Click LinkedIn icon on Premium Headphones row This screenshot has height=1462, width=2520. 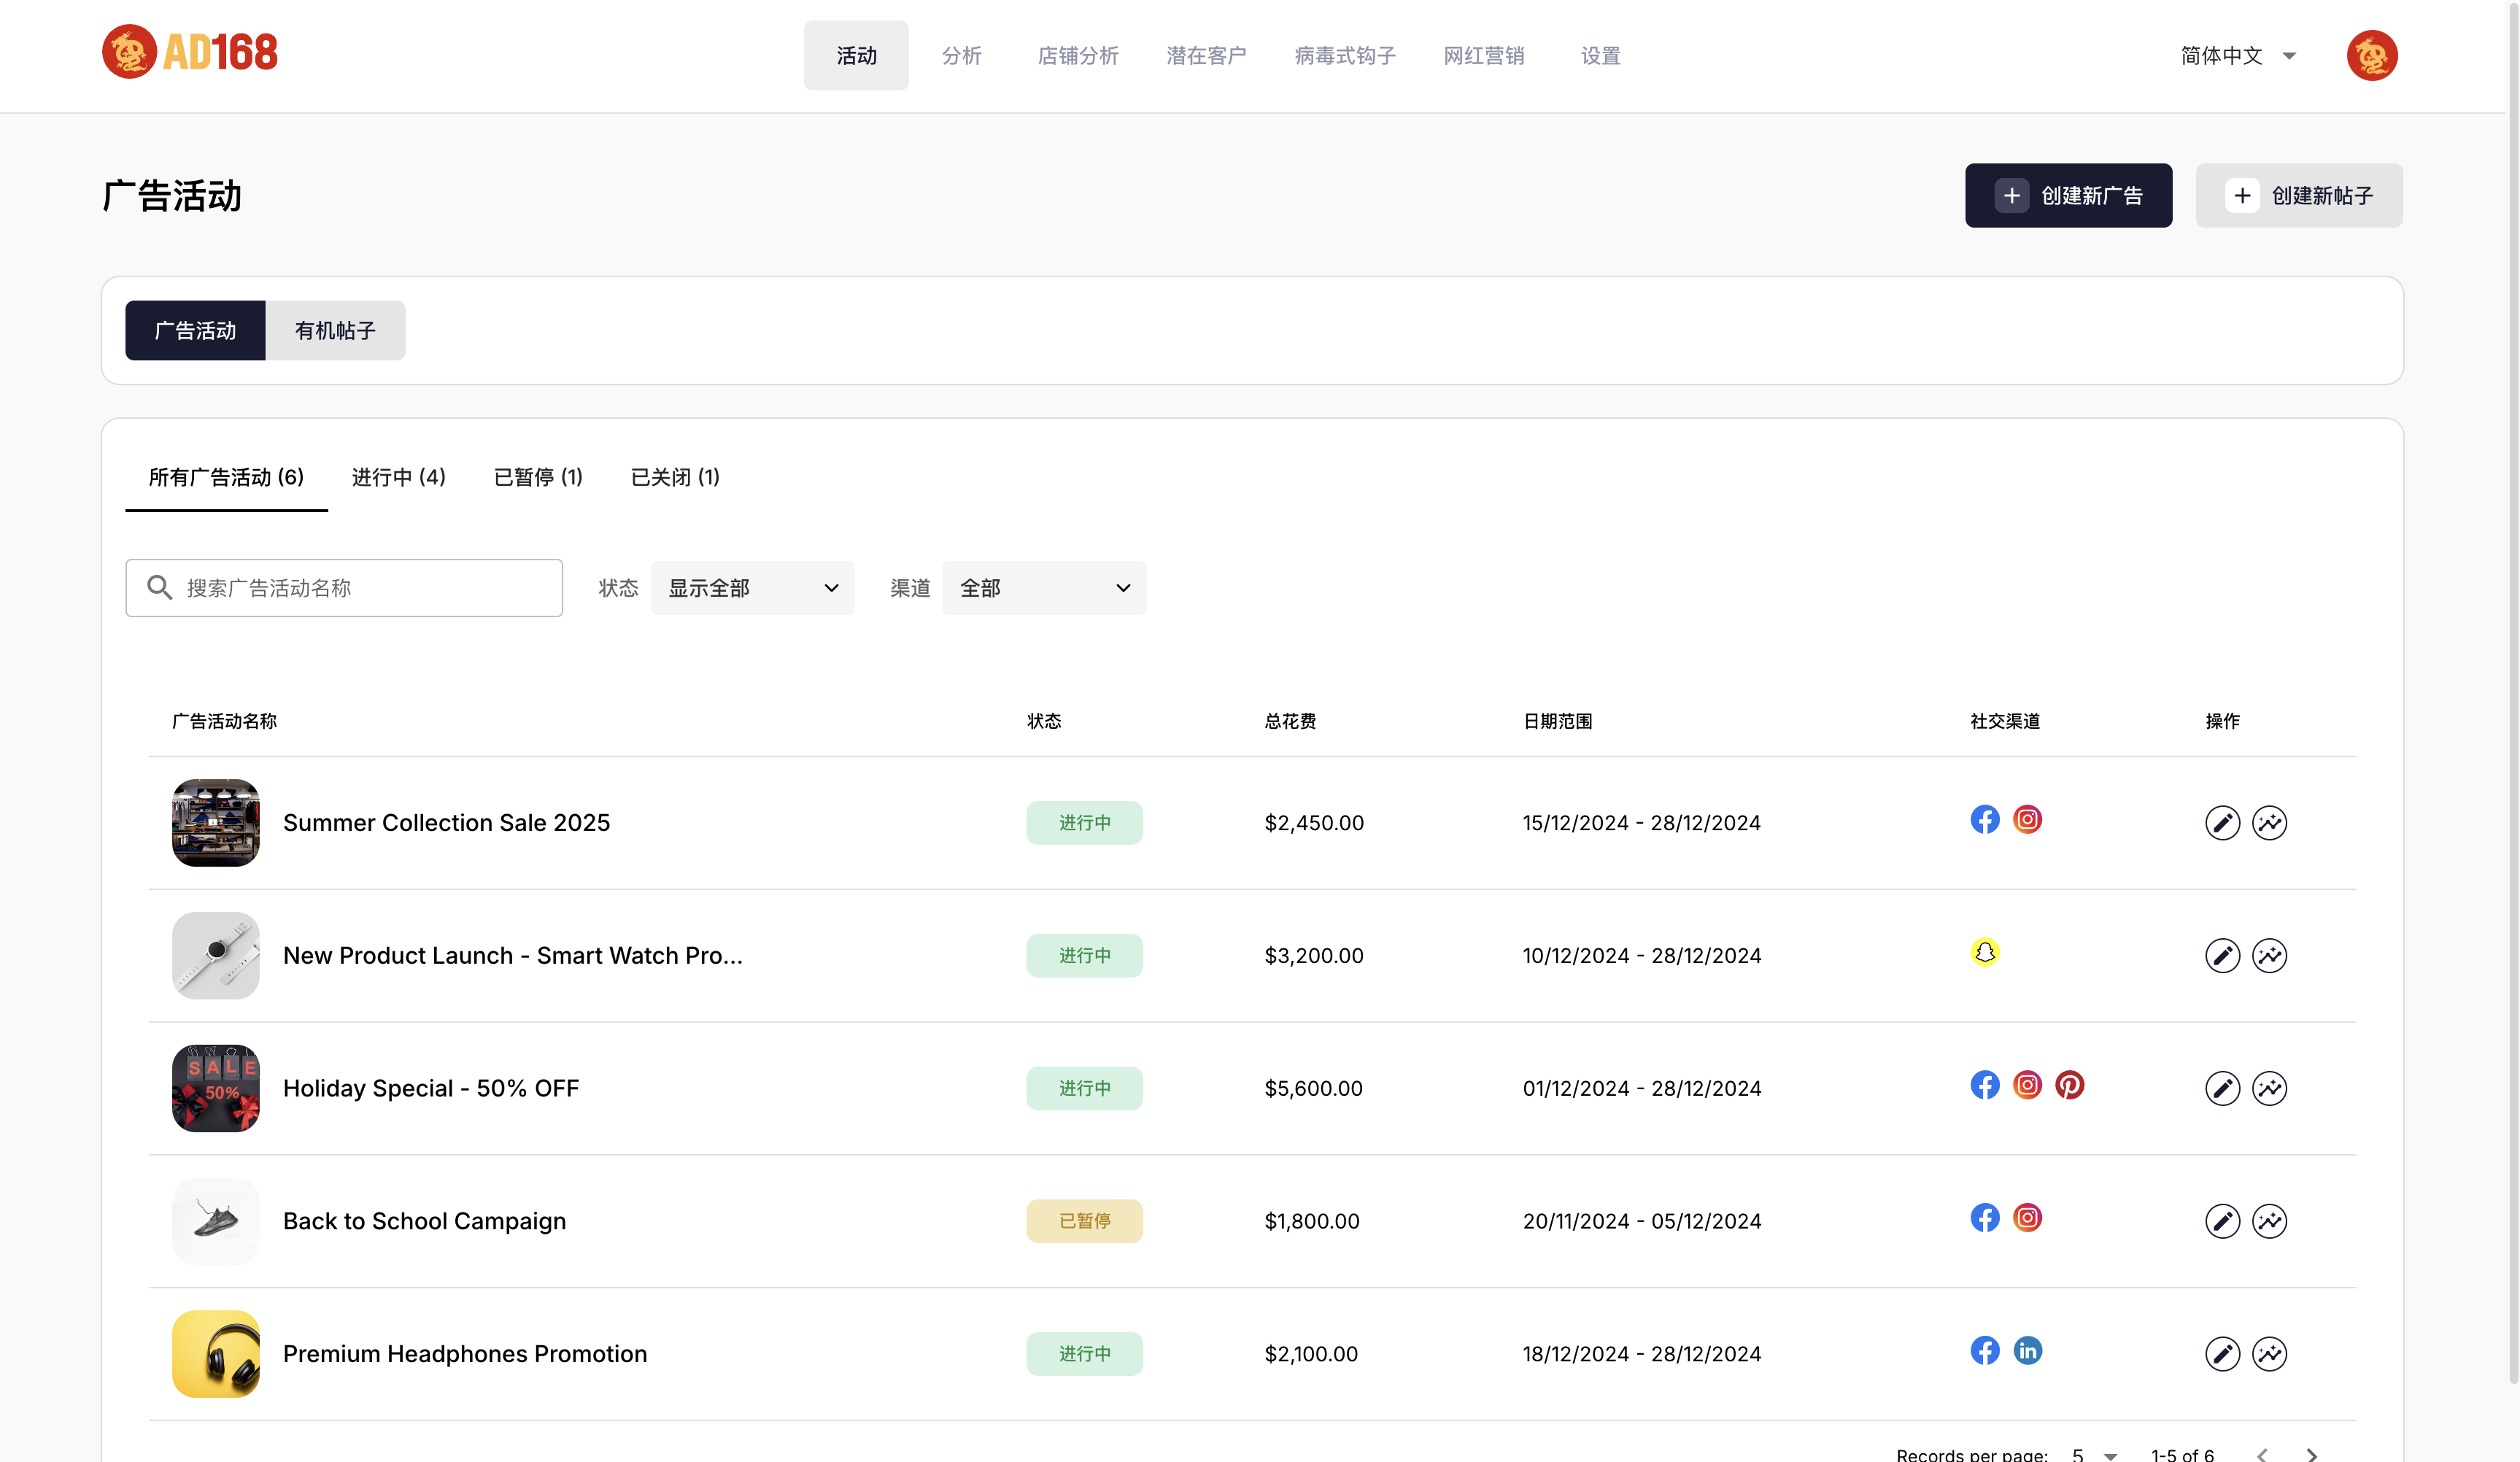click(2027, 1351)
